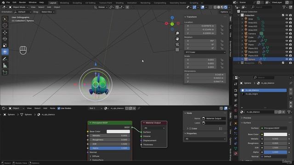The width and height of the screenshot is (294, 165).
Task: Select the m_ojo_negro material slot
Action: [x=263, y=94]
